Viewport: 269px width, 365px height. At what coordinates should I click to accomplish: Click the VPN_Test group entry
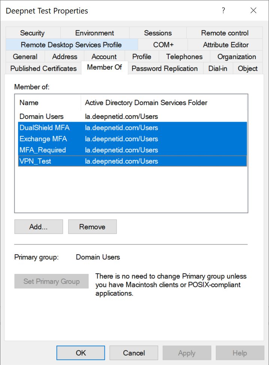pos(35,161)
